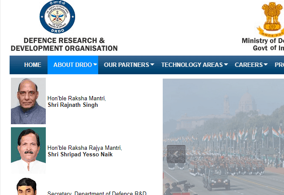Click the Secretary, Department of Defence R&D text
Image resolution: width=284 pixels, height=195 pixels.
click(97, 193)
